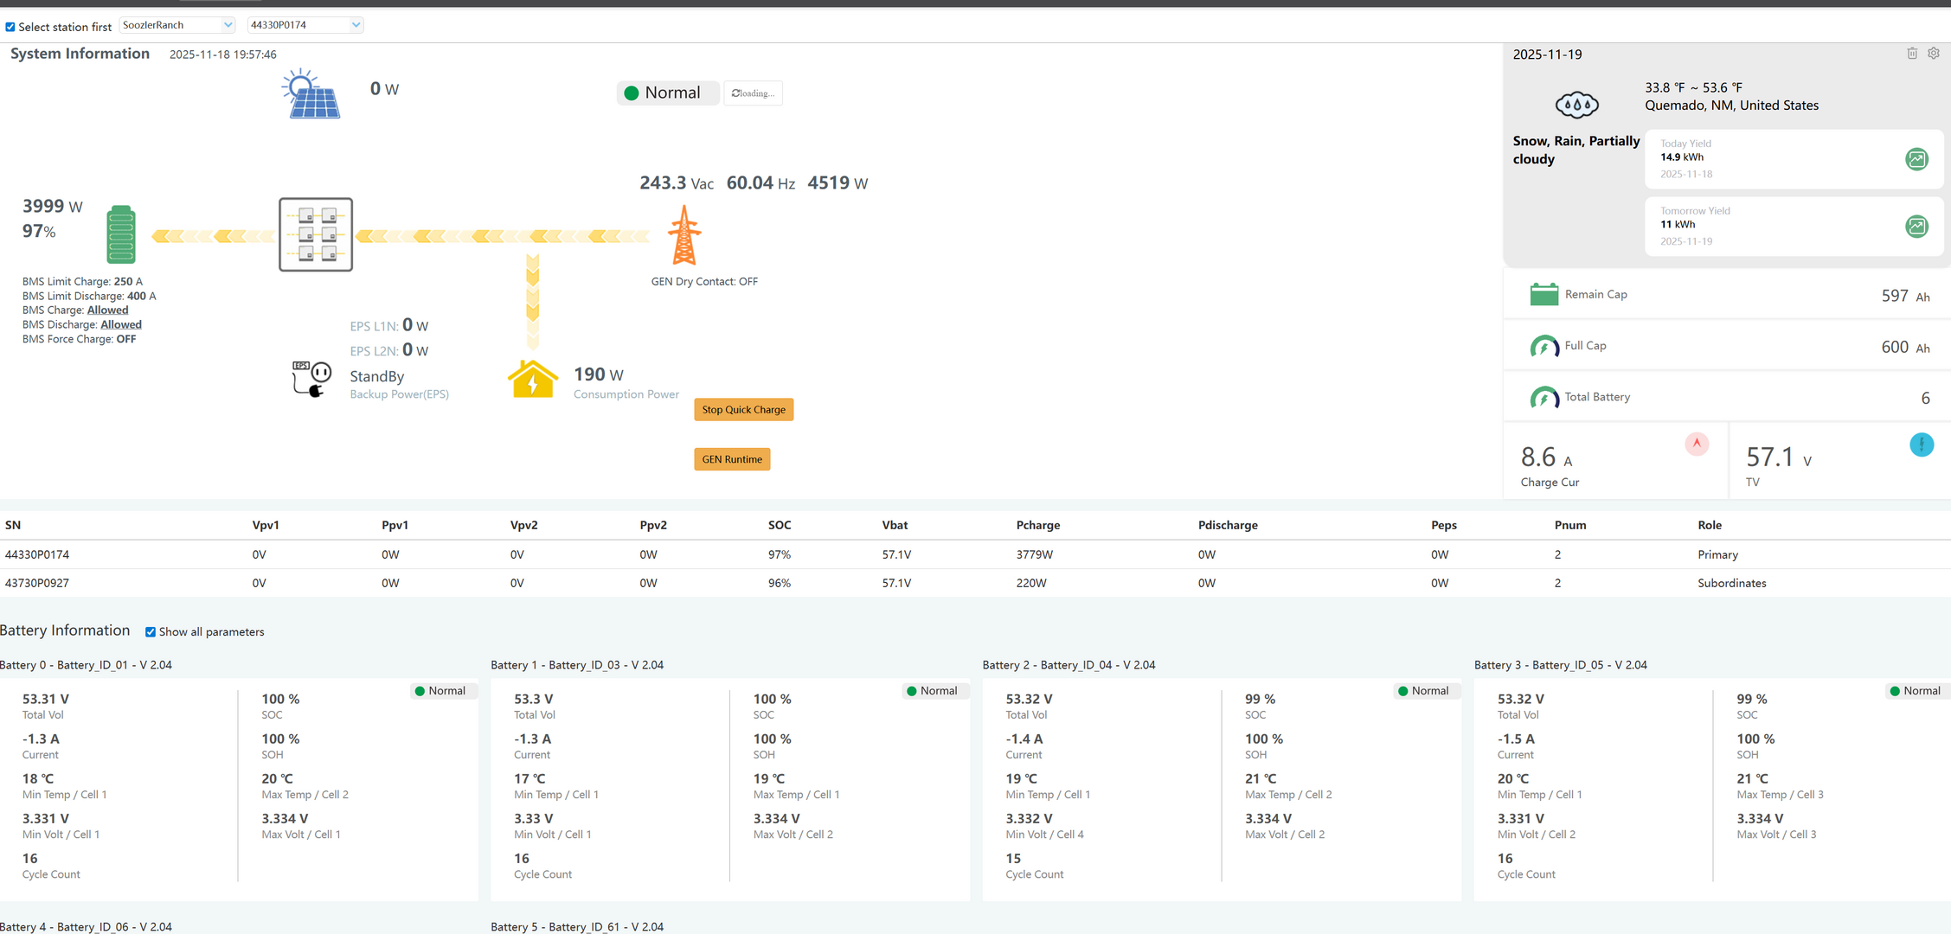Click the trash icon in weather panel
This screenshot has width=1951, height=934.
[x=1912, y=54]
